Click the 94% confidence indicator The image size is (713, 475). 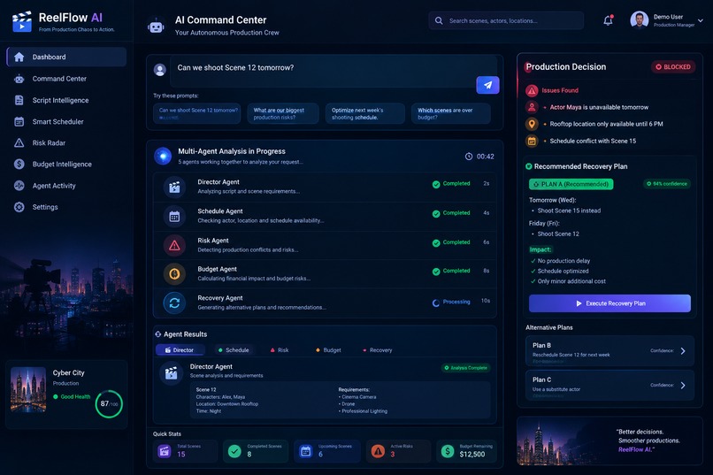[x=667, y=184]
